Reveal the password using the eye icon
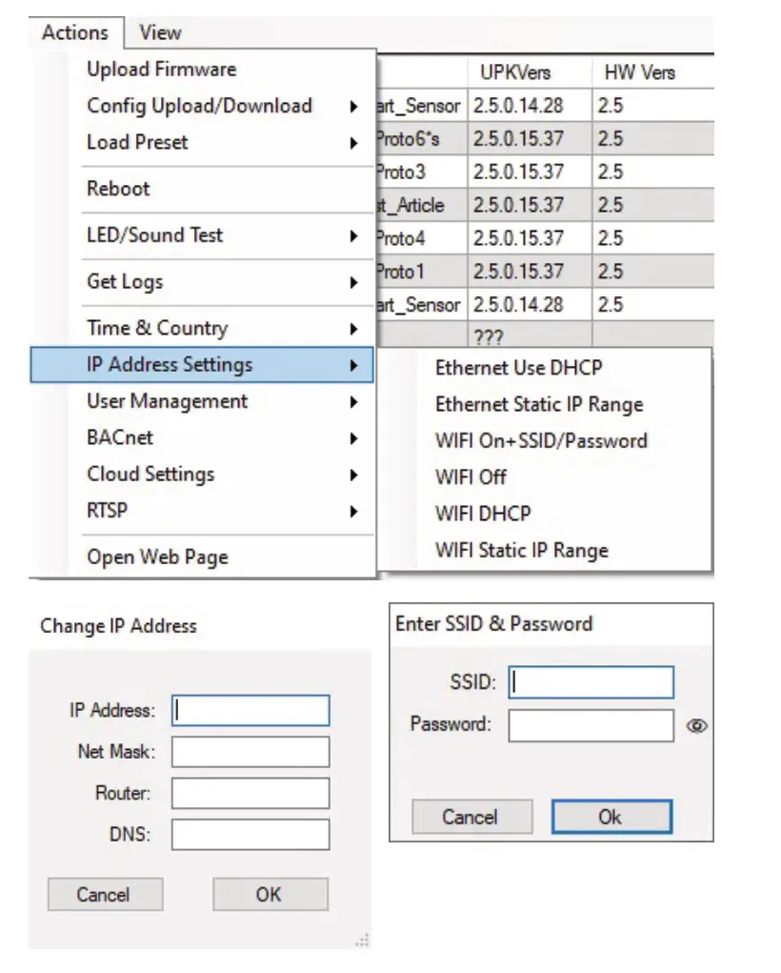The image size is (781, 973). pos(698,725)
